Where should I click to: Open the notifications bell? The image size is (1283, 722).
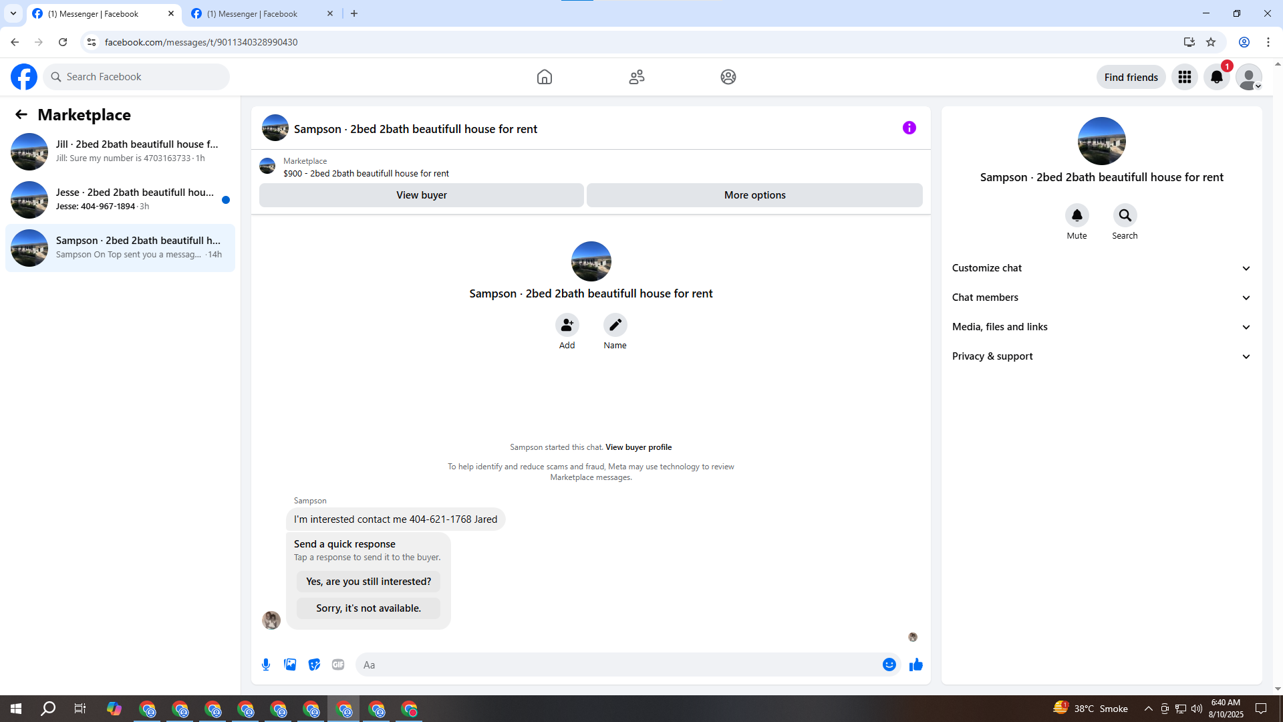pos(1217,77)
